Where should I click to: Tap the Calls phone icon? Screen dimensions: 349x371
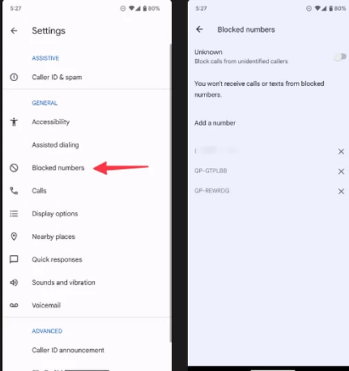coord(14,191)
